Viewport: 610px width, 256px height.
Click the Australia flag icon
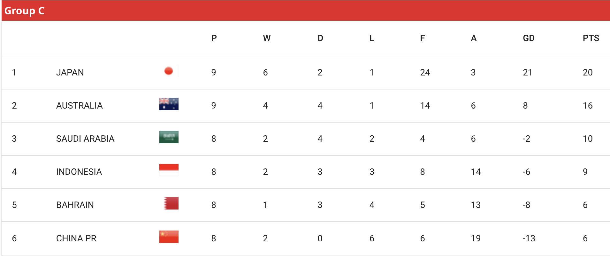click(169, 104)
